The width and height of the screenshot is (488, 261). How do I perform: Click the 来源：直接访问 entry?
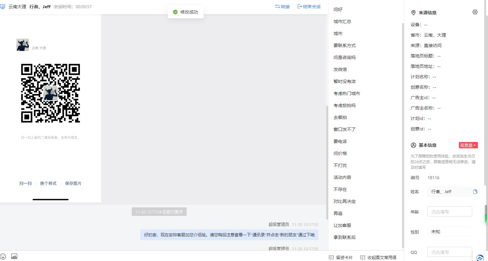(426, 45)
